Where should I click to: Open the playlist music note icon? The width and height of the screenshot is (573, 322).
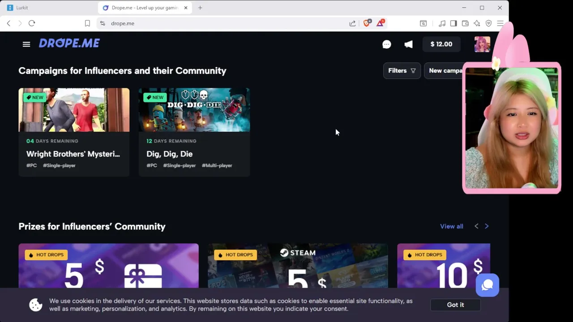pyautogui.click(x=442, y=23)
